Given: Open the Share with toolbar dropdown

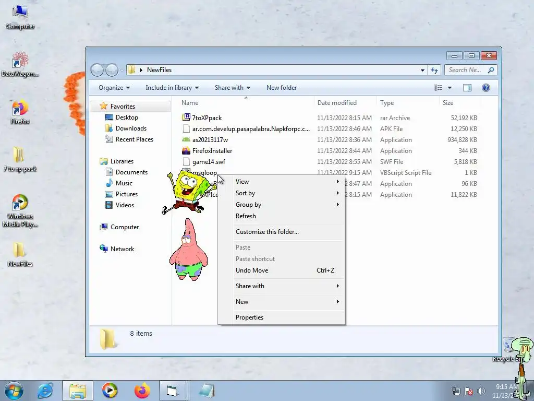Looking at the screenshot, I should point(232,88).
